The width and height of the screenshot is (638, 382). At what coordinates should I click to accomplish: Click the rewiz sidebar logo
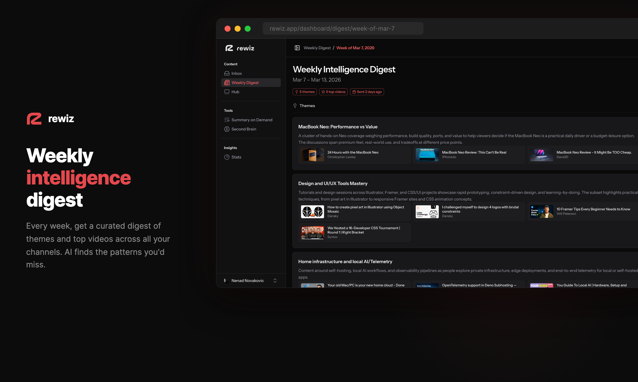[240, 48]
